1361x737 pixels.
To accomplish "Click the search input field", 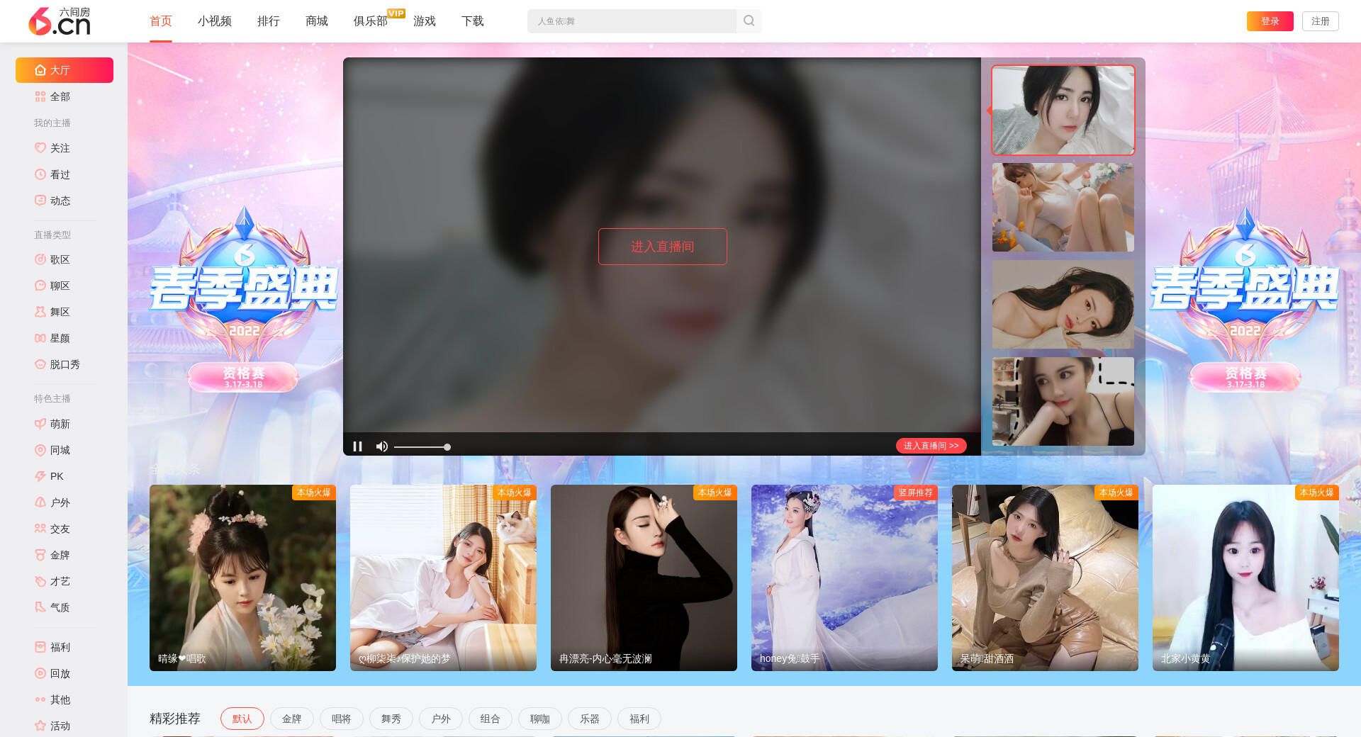I will [632, 21].
